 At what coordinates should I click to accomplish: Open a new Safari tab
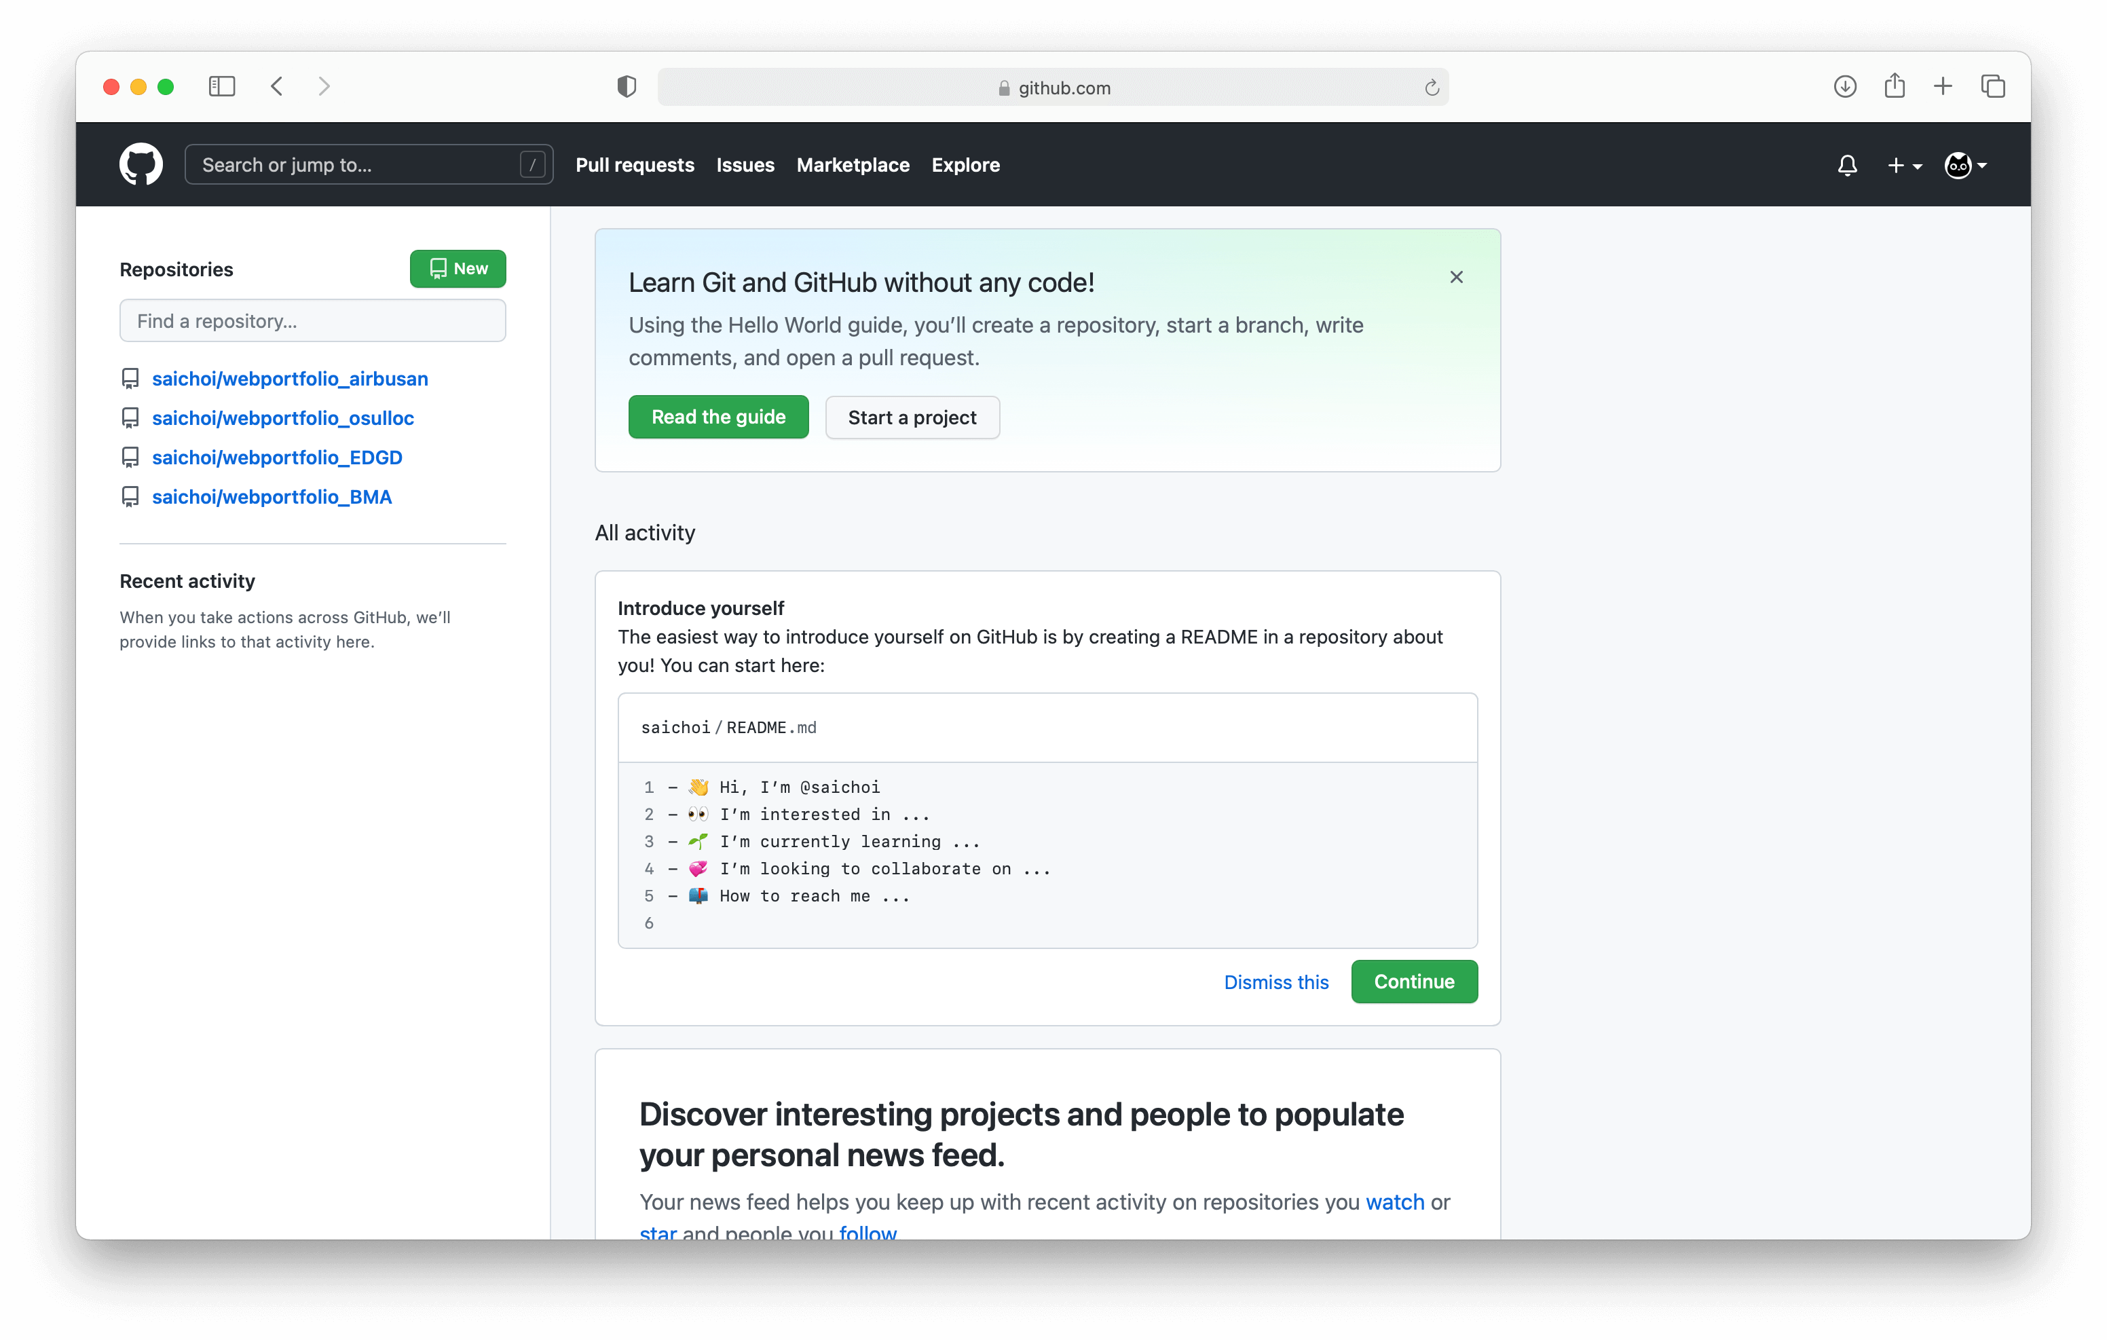(x=1943, y=87)
